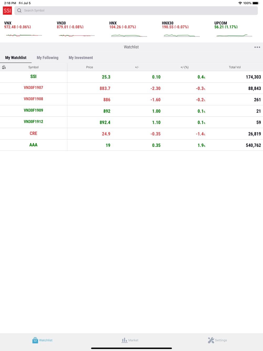
Task: Open the VN30F1907 futures symbol
Action: click(33, 88)
